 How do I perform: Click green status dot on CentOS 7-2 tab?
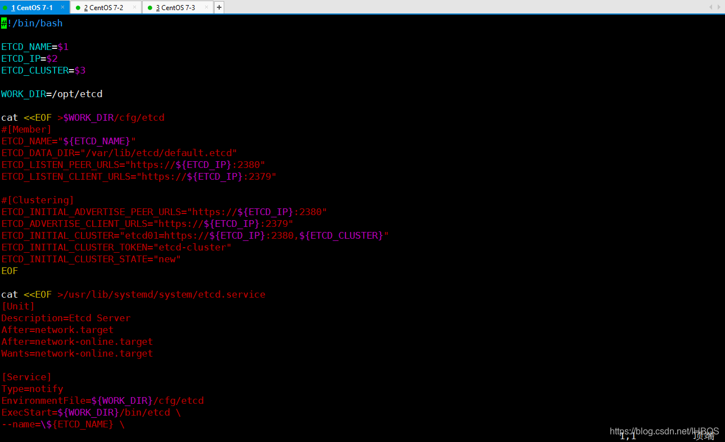(x=78, y=8)
